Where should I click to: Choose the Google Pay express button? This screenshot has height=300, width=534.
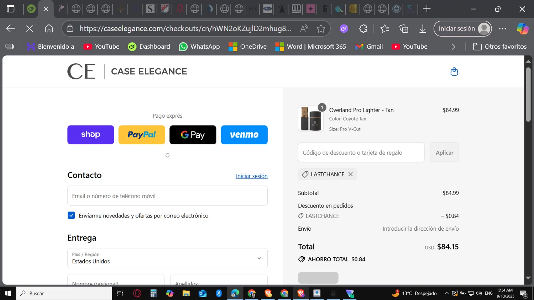pyautogui.click(x=193, y=135)
